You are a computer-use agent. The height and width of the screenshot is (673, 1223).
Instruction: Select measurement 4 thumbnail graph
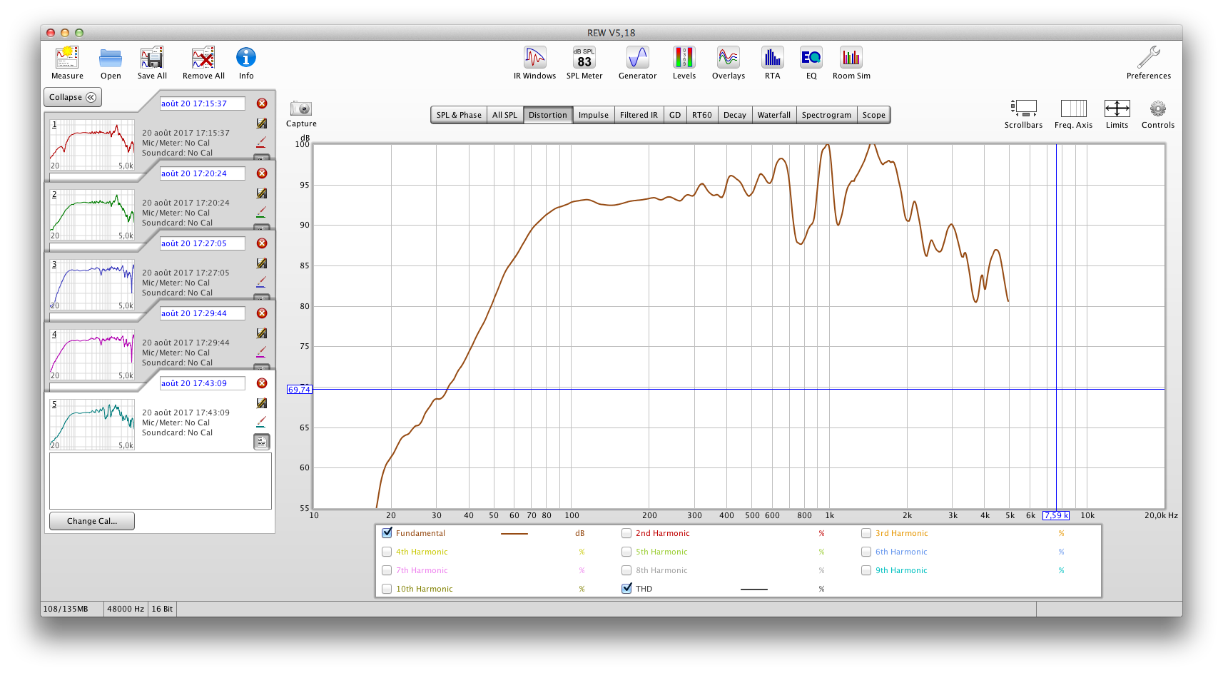[92, 355]
